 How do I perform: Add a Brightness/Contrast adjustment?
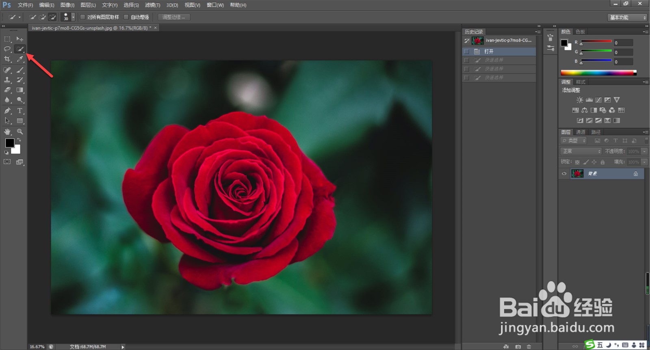(580, 100)
